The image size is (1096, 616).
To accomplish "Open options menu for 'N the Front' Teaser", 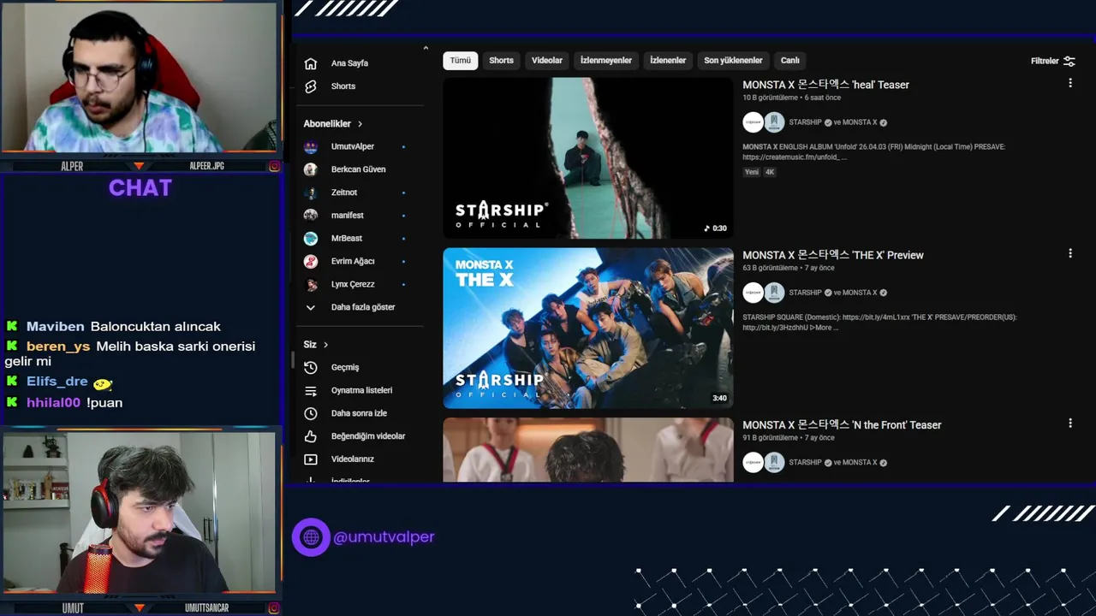I will pyautogui.click(x=1069, y=423).
